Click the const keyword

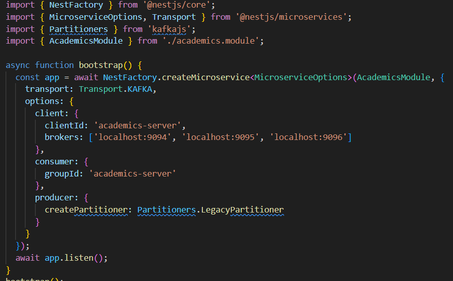point(27,78)
